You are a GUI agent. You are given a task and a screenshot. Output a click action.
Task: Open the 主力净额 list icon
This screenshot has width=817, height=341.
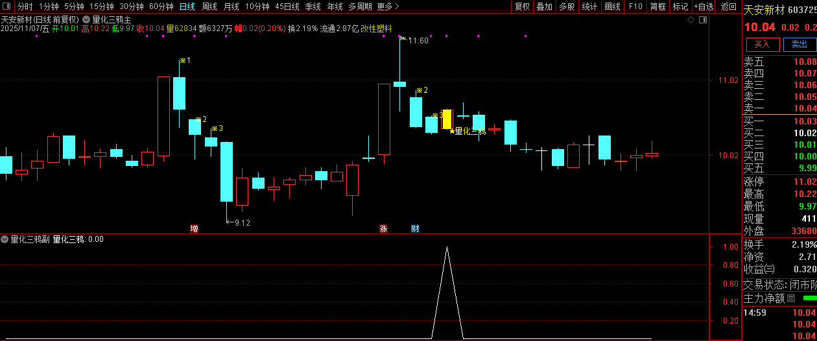[790, 298]
